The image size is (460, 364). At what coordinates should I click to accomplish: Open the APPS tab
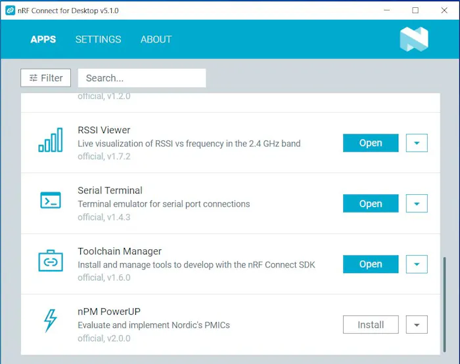[43, 39]
